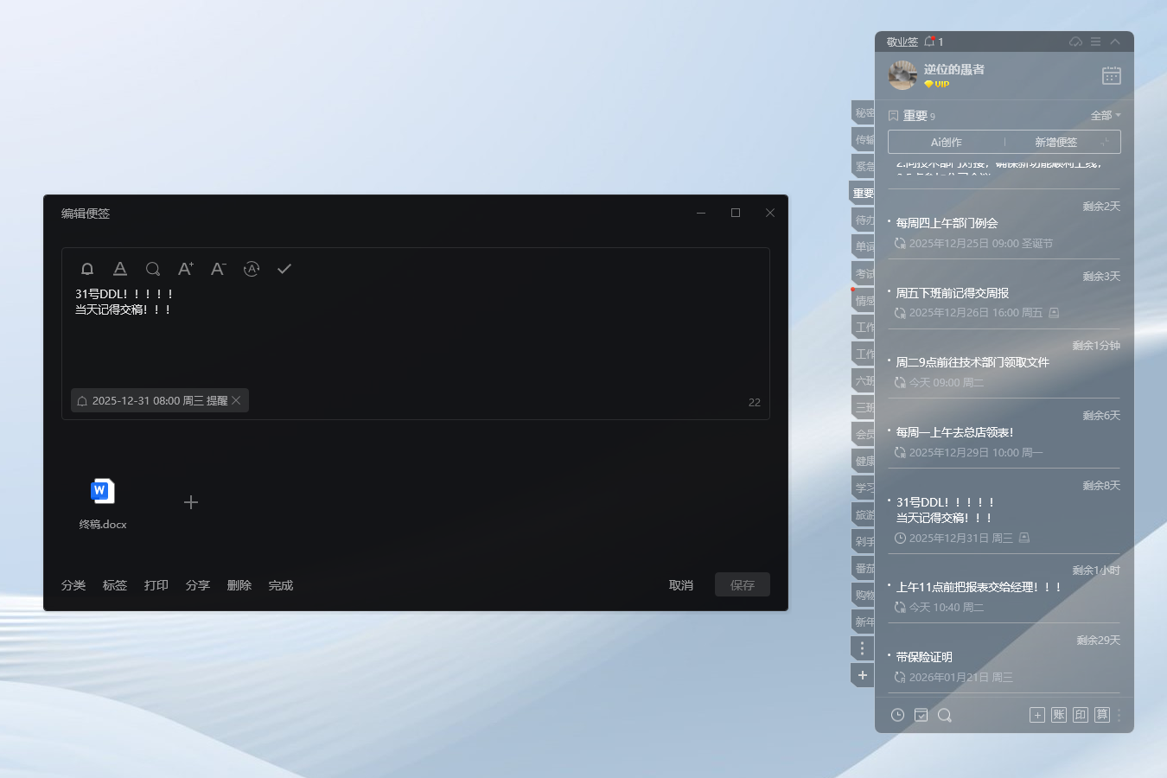Image resolution: width=1167 pixels, height=778 pixels.
Task: Select the 重要 category tab in the sidebar
Action: click(x=862, y=193)
